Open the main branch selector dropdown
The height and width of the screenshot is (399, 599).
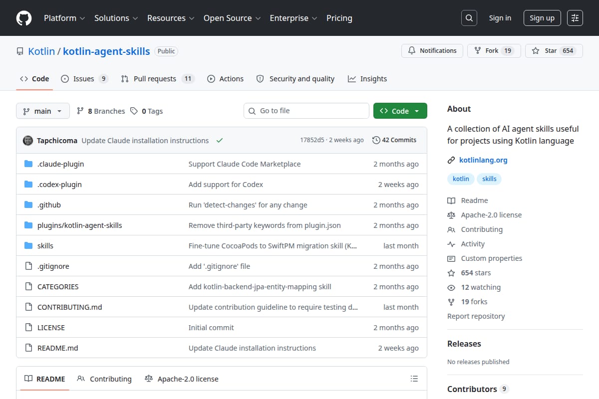42,111
